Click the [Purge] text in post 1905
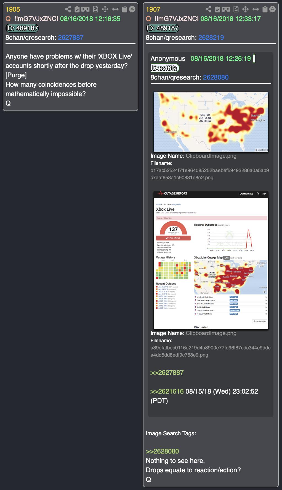The width and height of the screenshot is (282, 490). point(16,75)
